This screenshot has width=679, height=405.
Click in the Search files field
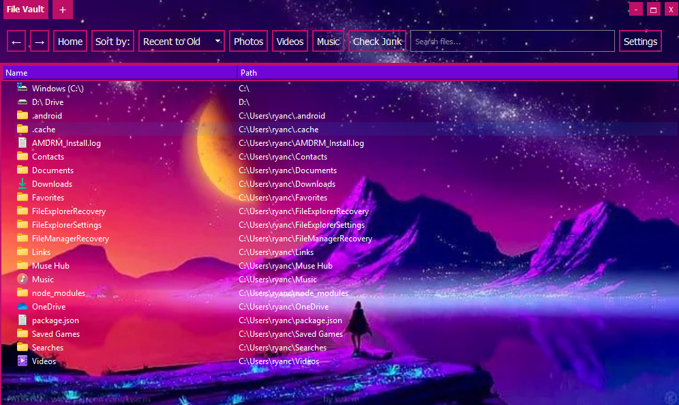click(512, 41)
